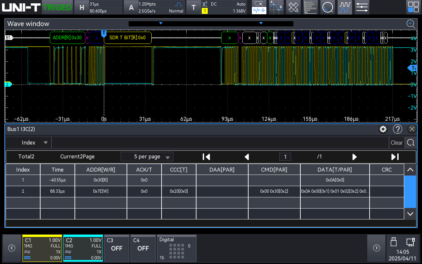Select the CCC cell 0x20[0x0]
Image resolution: width=422 pixels, height=264 pixels.
pyautogui.click(x=179, y=191)
